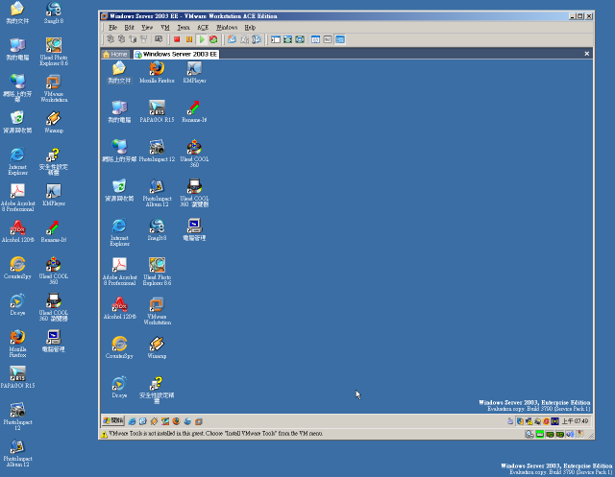The width and height of the screenshot is (615, 477).
Task: Select Rename-It! icon on guest desktop
Action: (194, 111)
